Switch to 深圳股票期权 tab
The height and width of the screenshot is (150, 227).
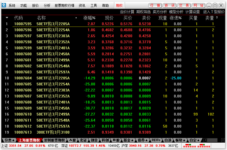click(54, 140)
